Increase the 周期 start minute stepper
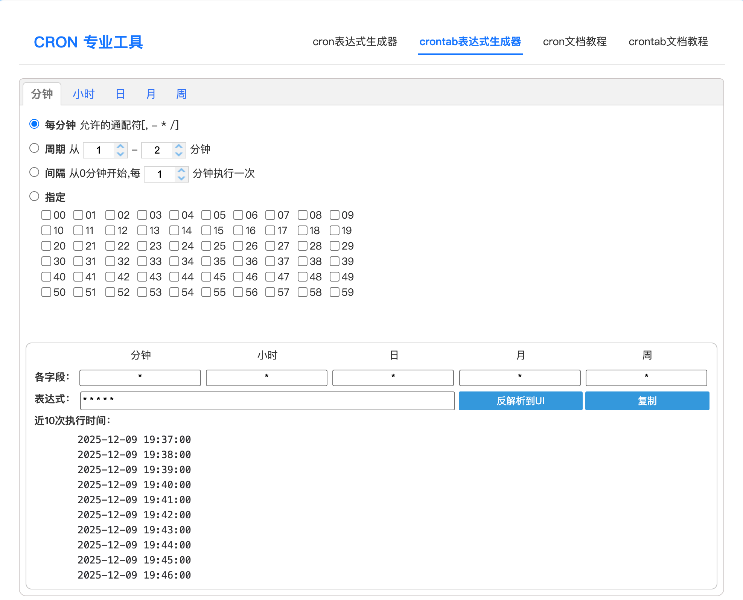The width and height of the screenshot is (743, 600). pos(120,146)
